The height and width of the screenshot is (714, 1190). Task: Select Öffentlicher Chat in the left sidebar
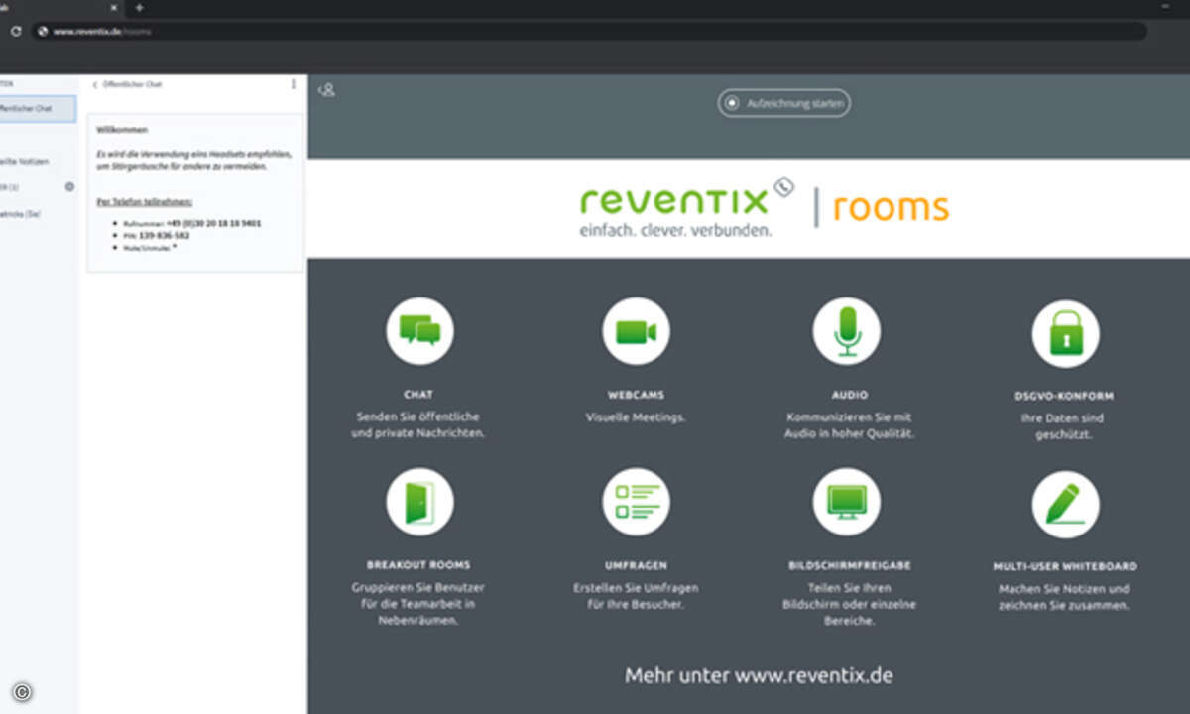[38, 109]
